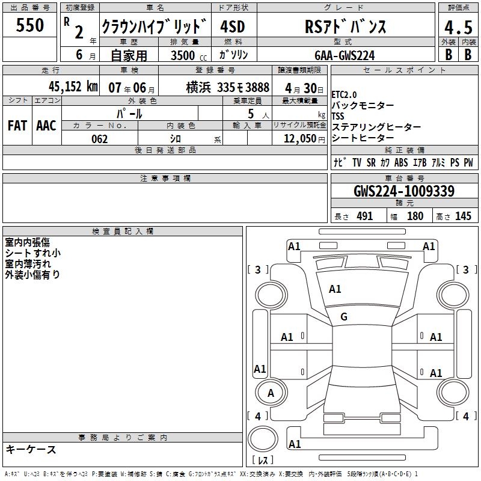Click the SR sunroof equipment code
The width and height of the screenshot is (481, 481).
coord(371,162)
